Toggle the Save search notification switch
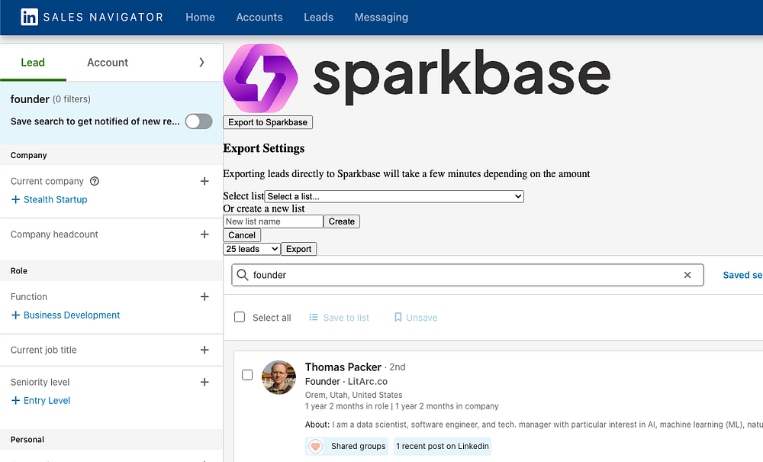This screenshot has width=763, height=462. pos(198,121)
